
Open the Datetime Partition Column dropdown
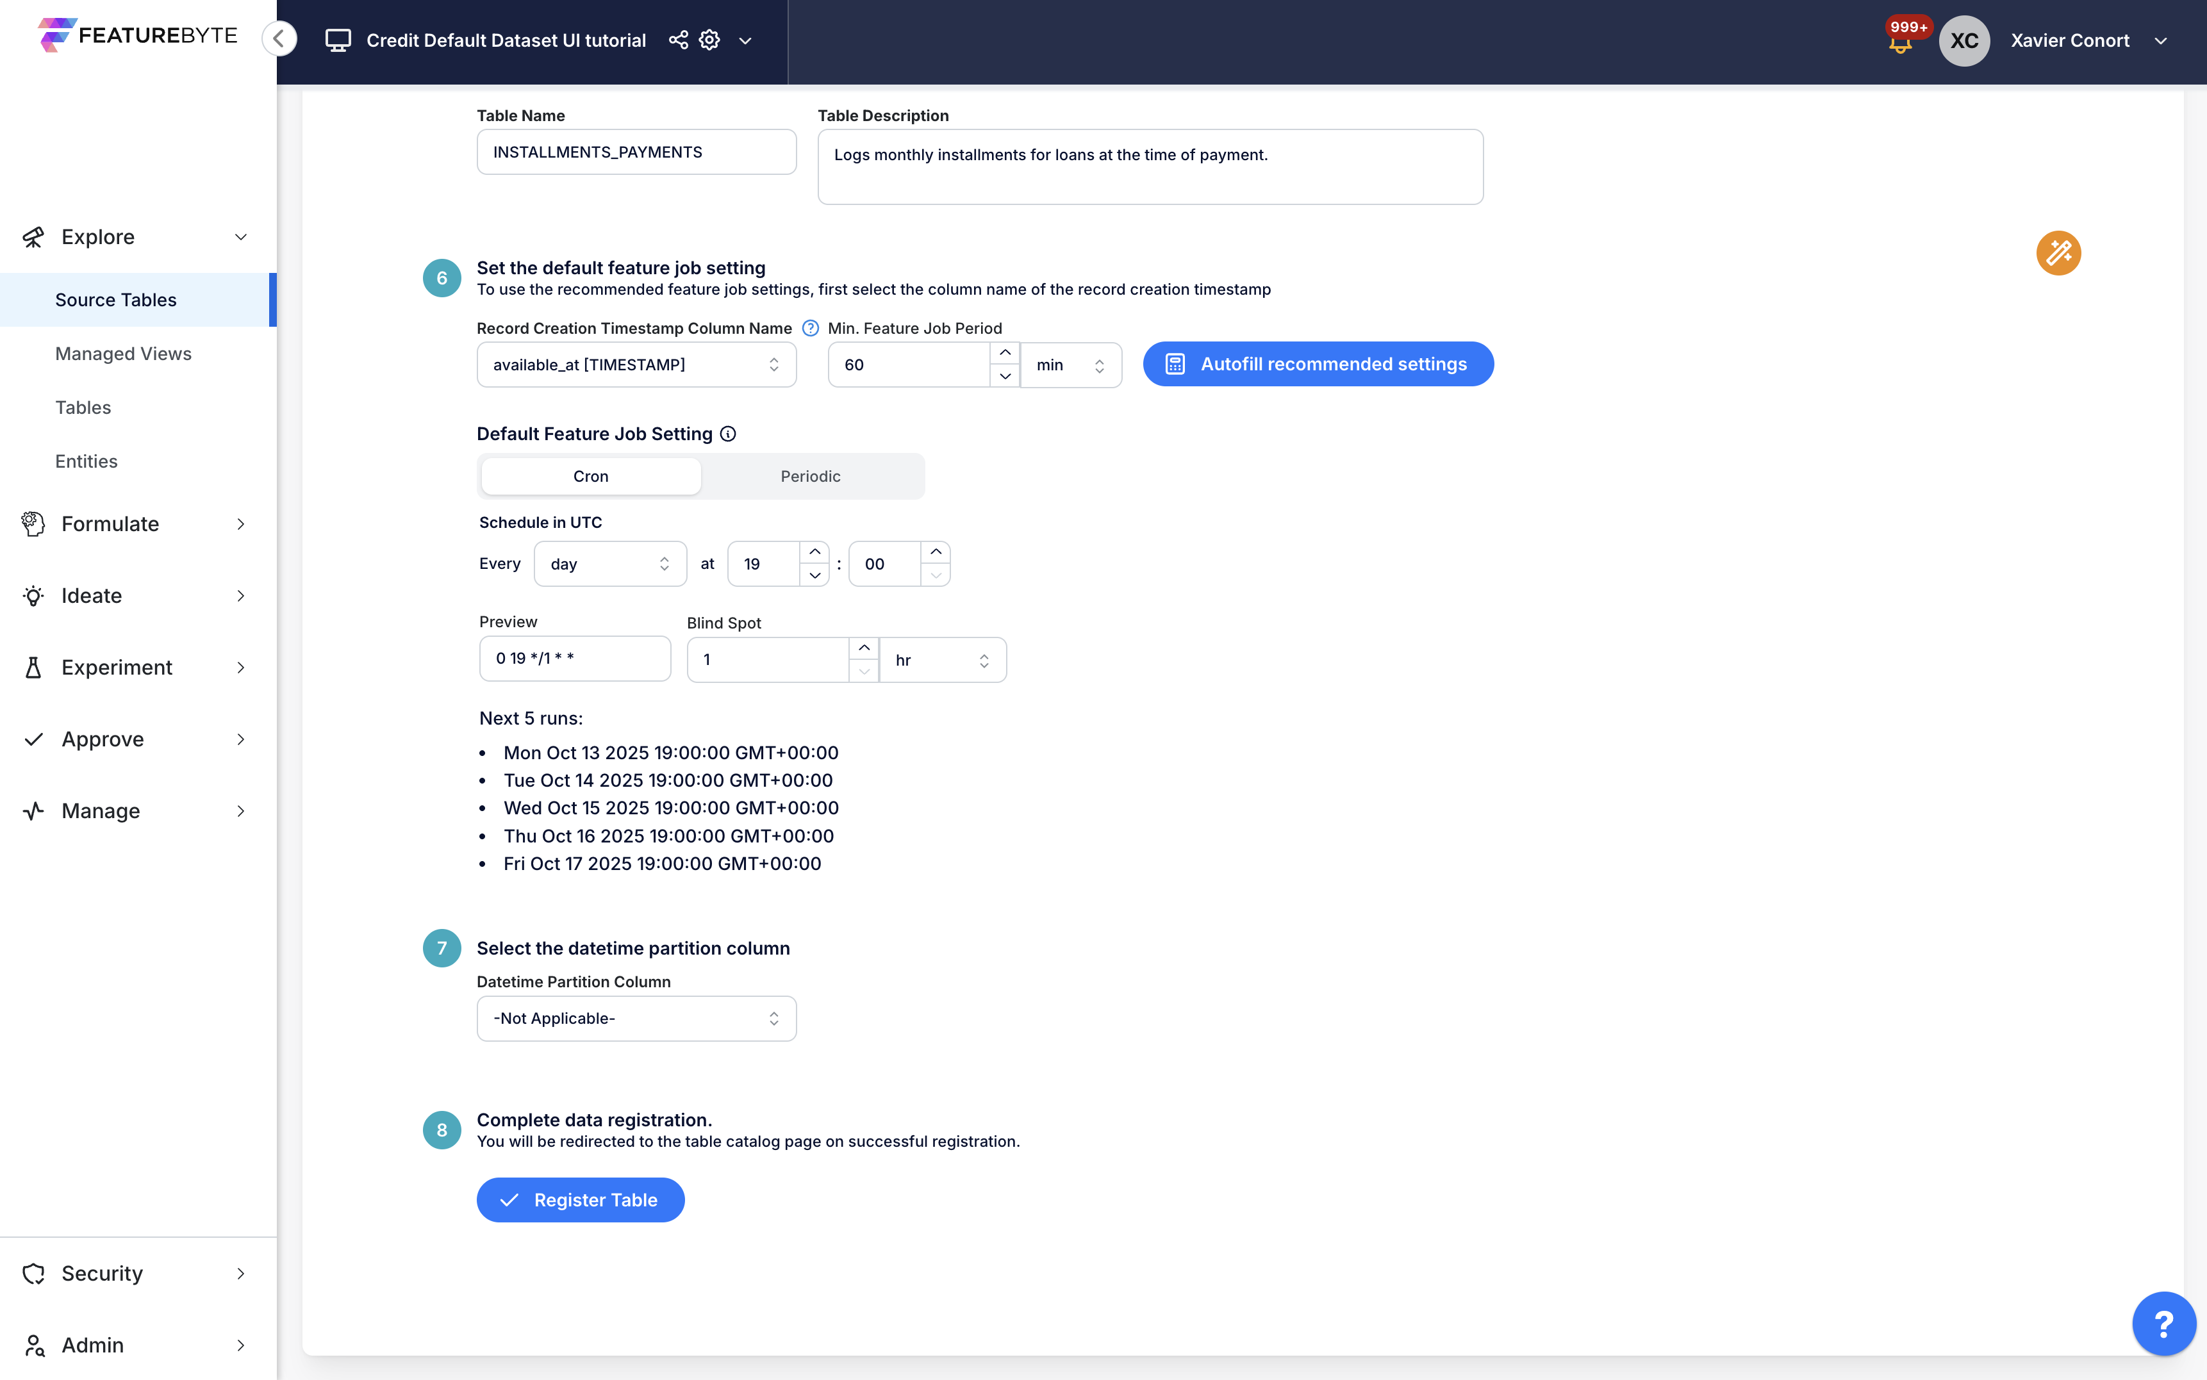[636, 1019]
